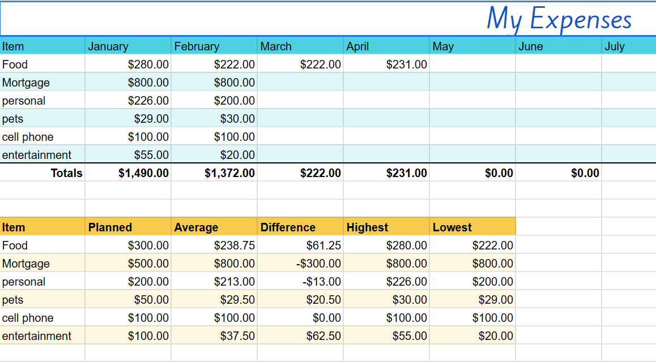Select entertainment highest $55.00

tap(386, 335)
